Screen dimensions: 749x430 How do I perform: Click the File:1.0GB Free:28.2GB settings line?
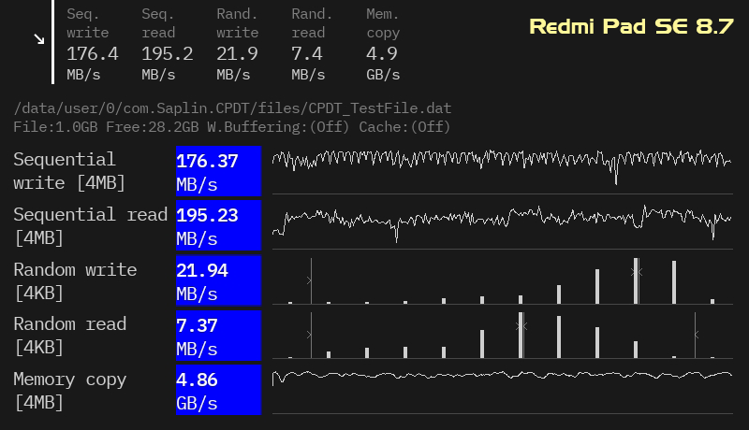coord(231,127)
